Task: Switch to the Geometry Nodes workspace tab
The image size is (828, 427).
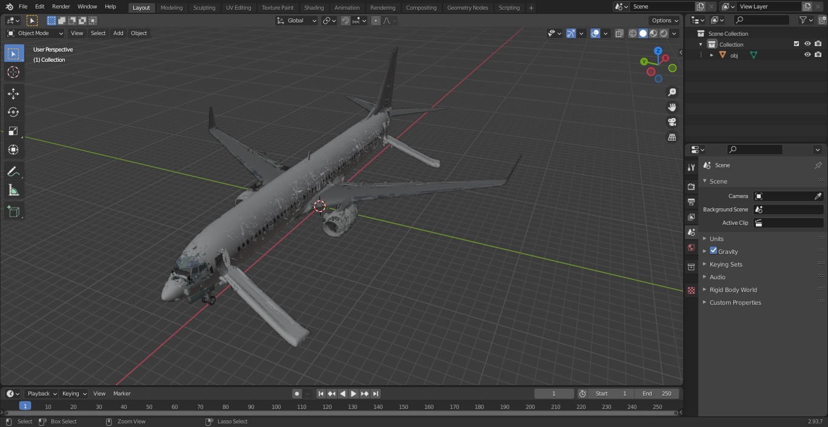Action: [467, 7]
